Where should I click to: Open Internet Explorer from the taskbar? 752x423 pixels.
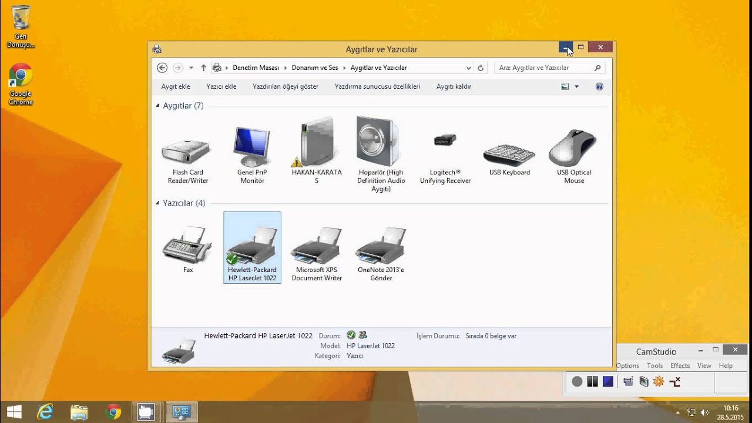45,412
